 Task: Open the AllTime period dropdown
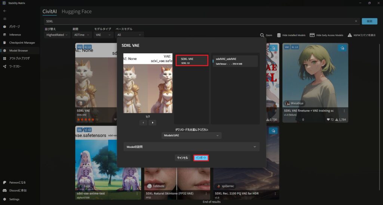tap(82, 35)
